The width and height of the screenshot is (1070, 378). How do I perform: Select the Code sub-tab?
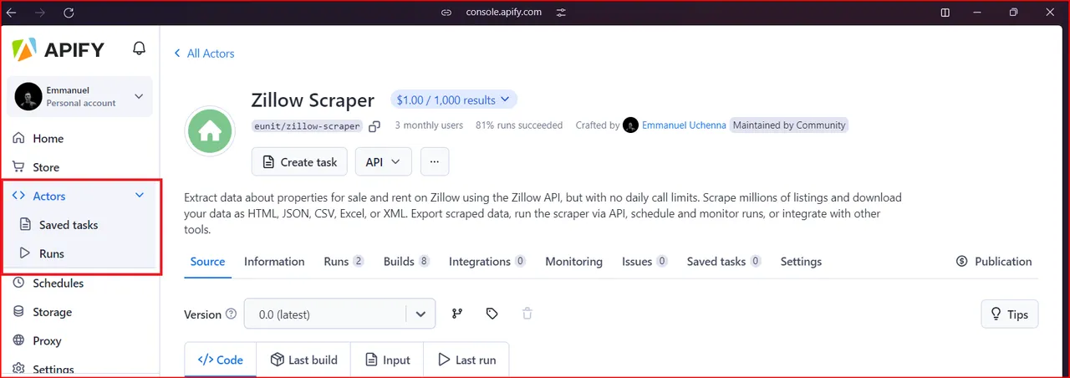(221, 360)
